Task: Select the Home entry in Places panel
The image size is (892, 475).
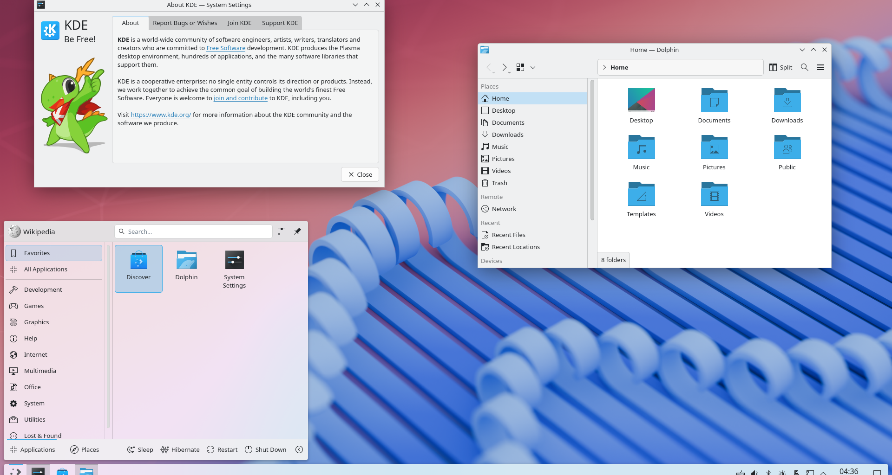Action: 500,98
